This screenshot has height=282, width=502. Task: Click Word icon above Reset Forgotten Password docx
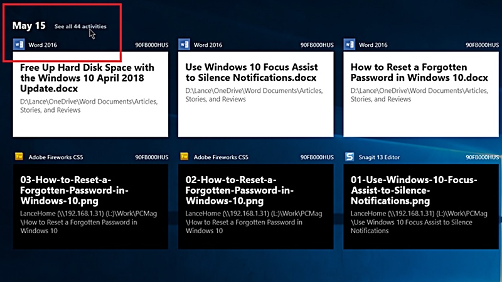tap(350, 45)
